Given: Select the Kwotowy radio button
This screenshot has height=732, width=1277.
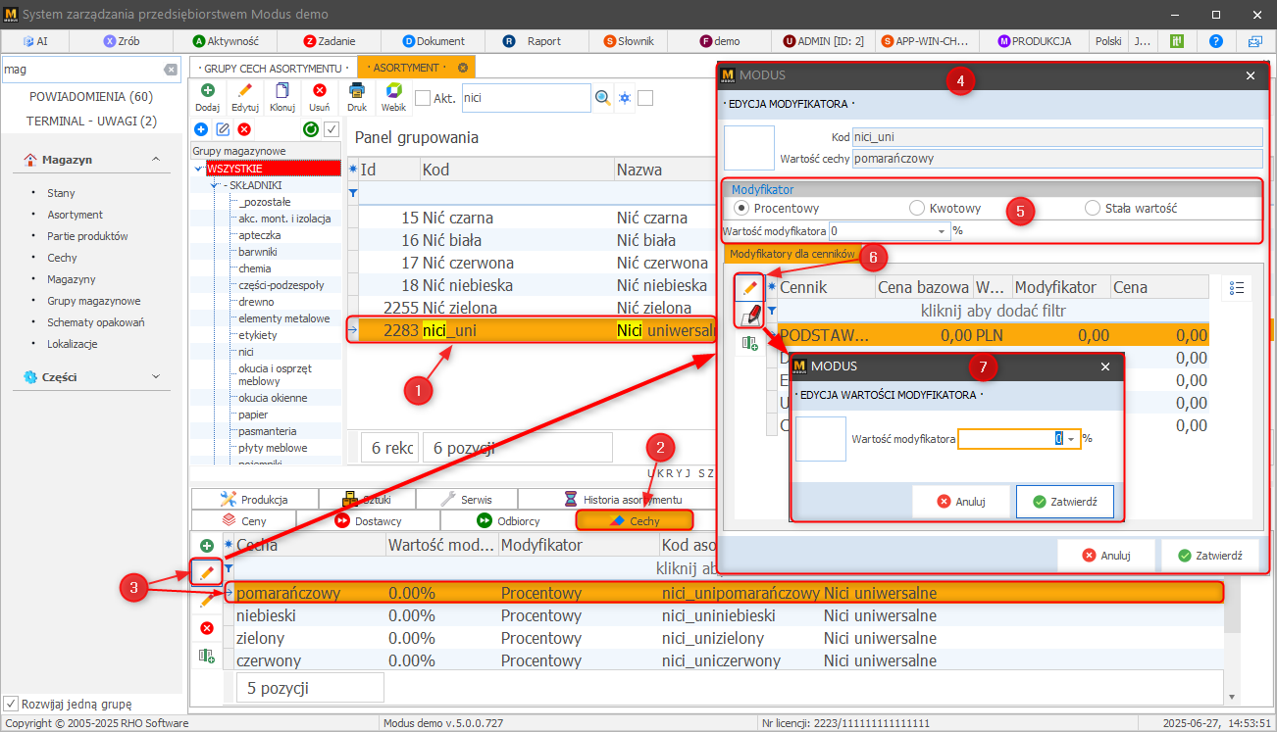Looking at the screenshot, I should tap(917, 208).
